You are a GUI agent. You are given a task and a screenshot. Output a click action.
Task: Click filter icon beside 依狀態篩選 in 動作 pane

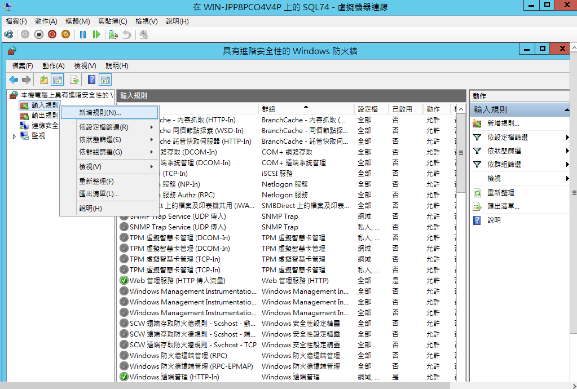[477, 151]
